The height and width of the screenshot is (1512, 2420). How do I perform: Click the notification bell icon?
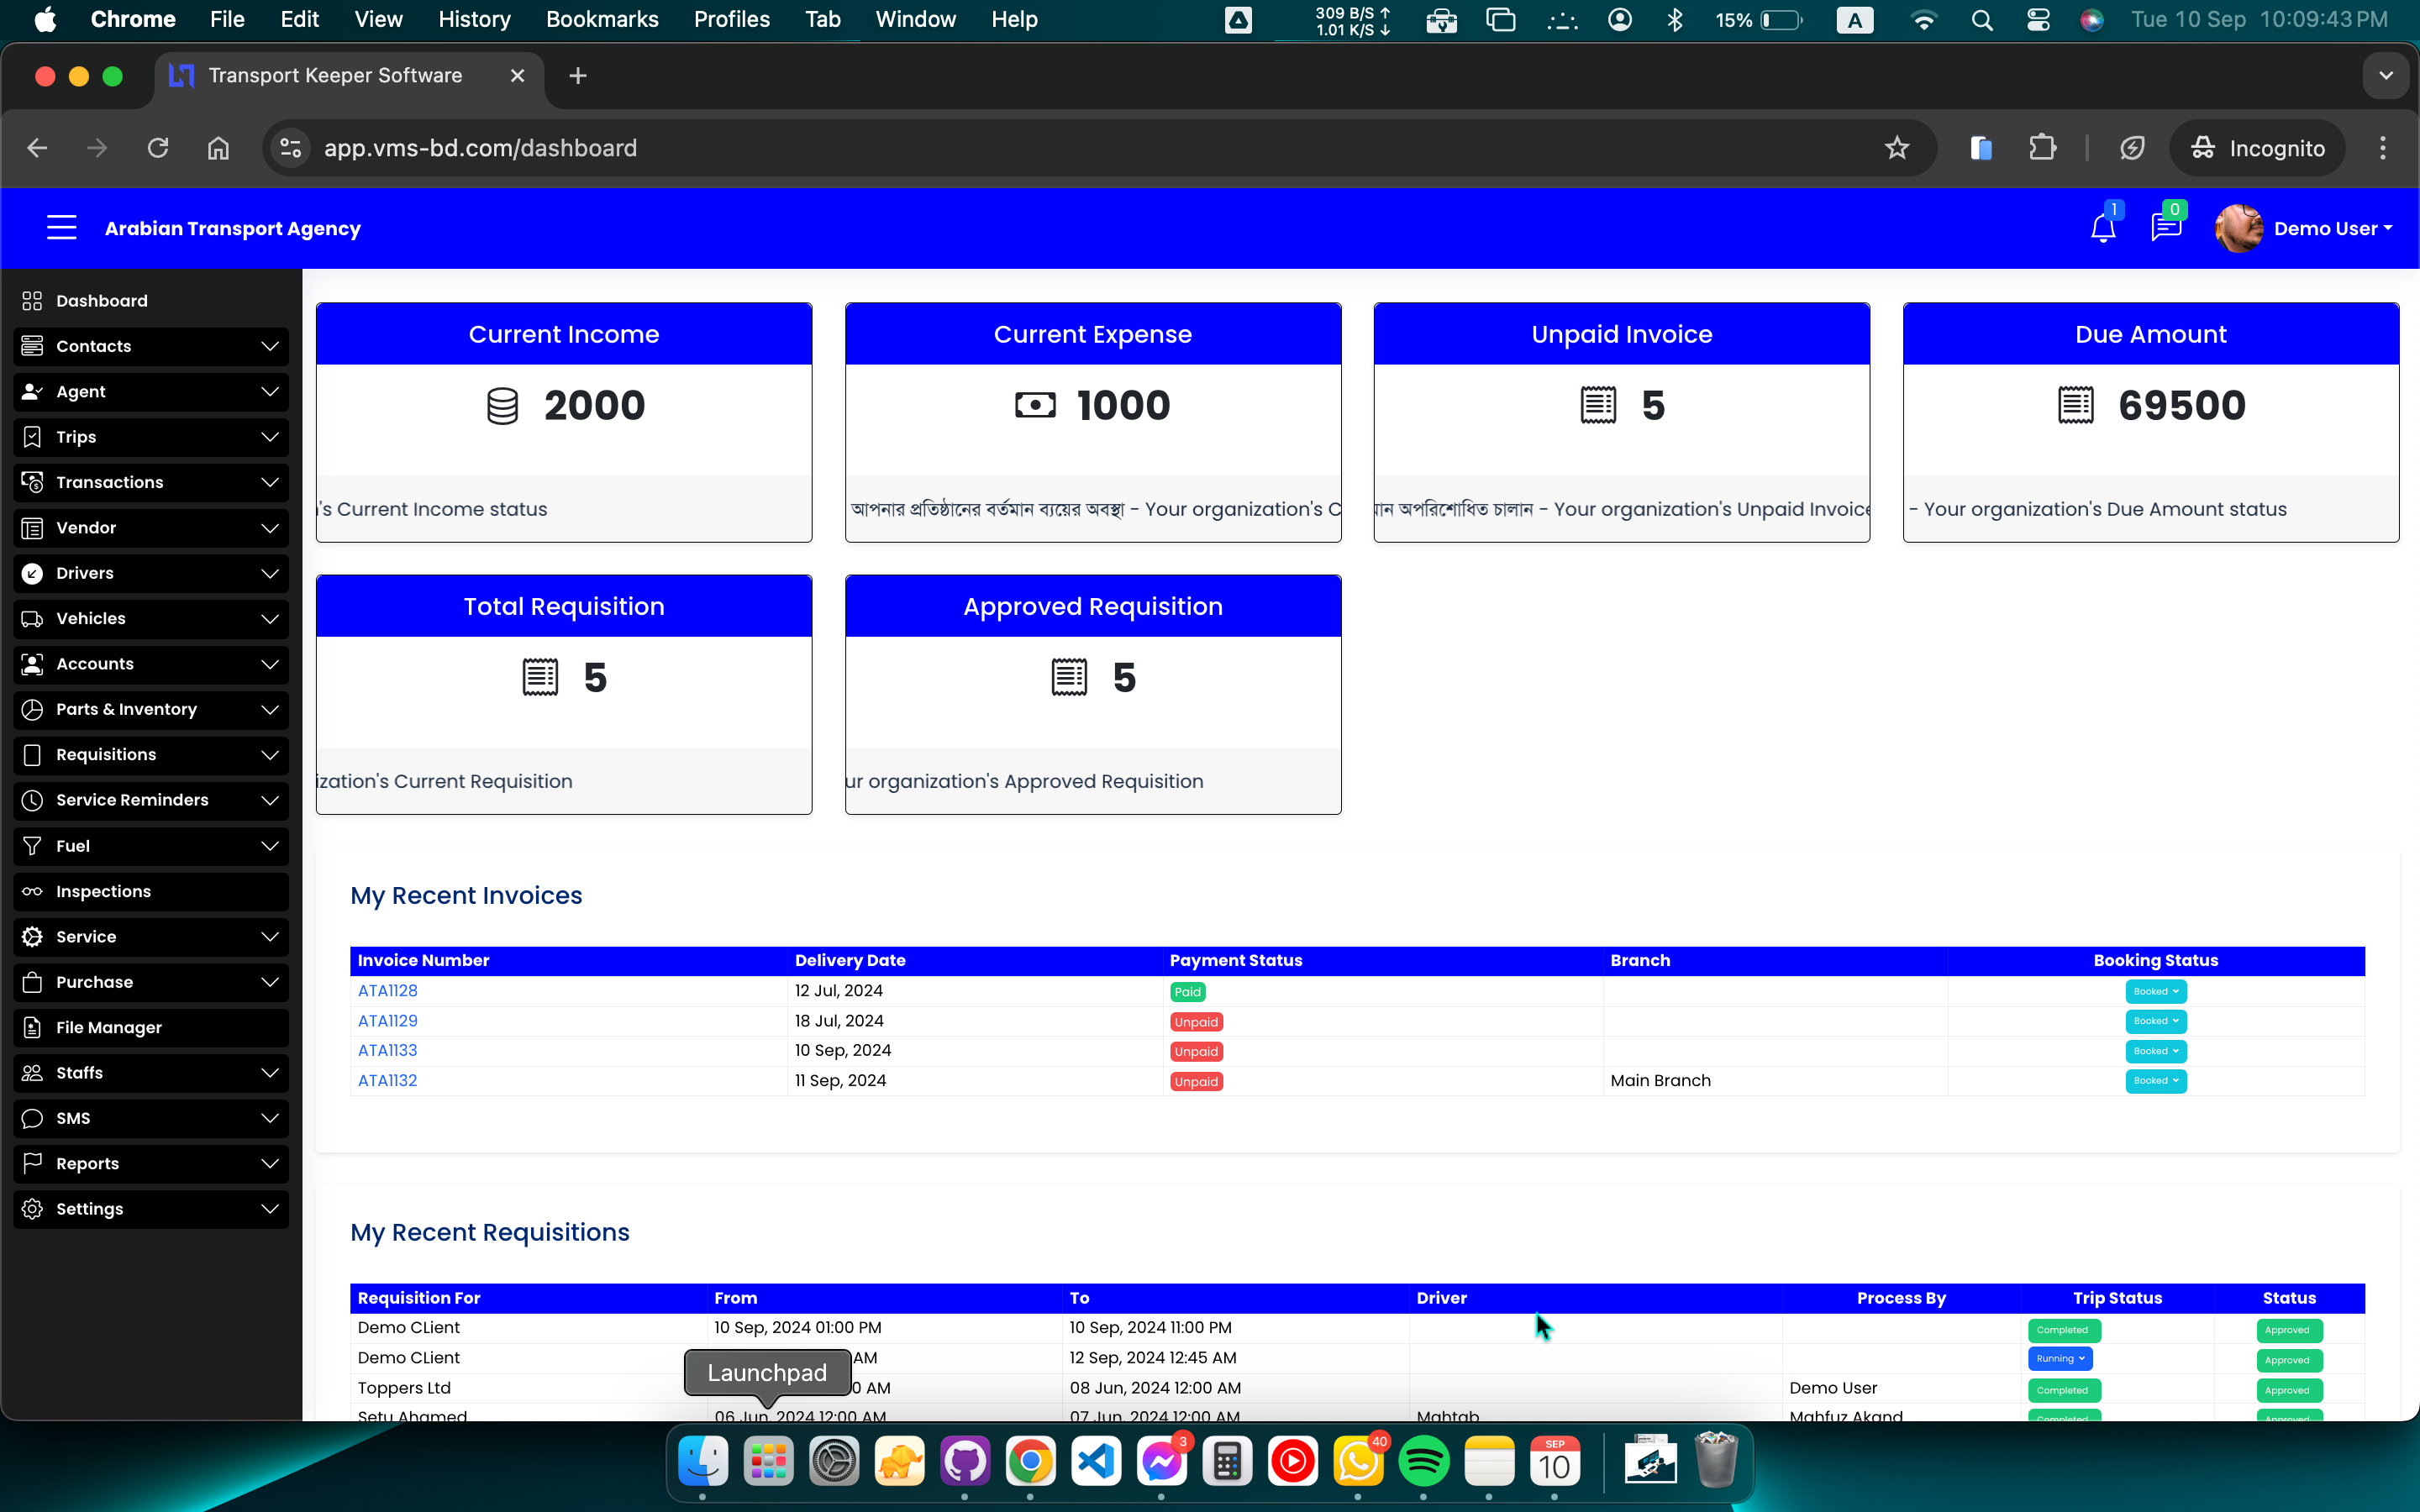pos(2102,229)
